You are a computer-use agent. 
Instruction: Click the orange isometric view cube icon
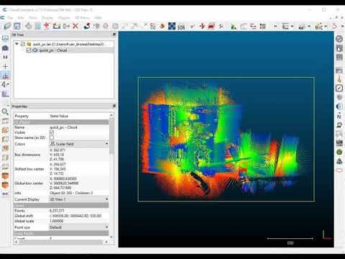5,176
